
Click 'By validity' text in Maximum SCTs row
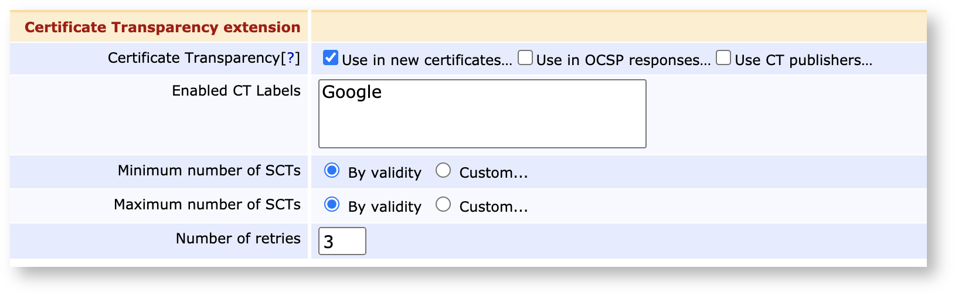click(385, 207)
